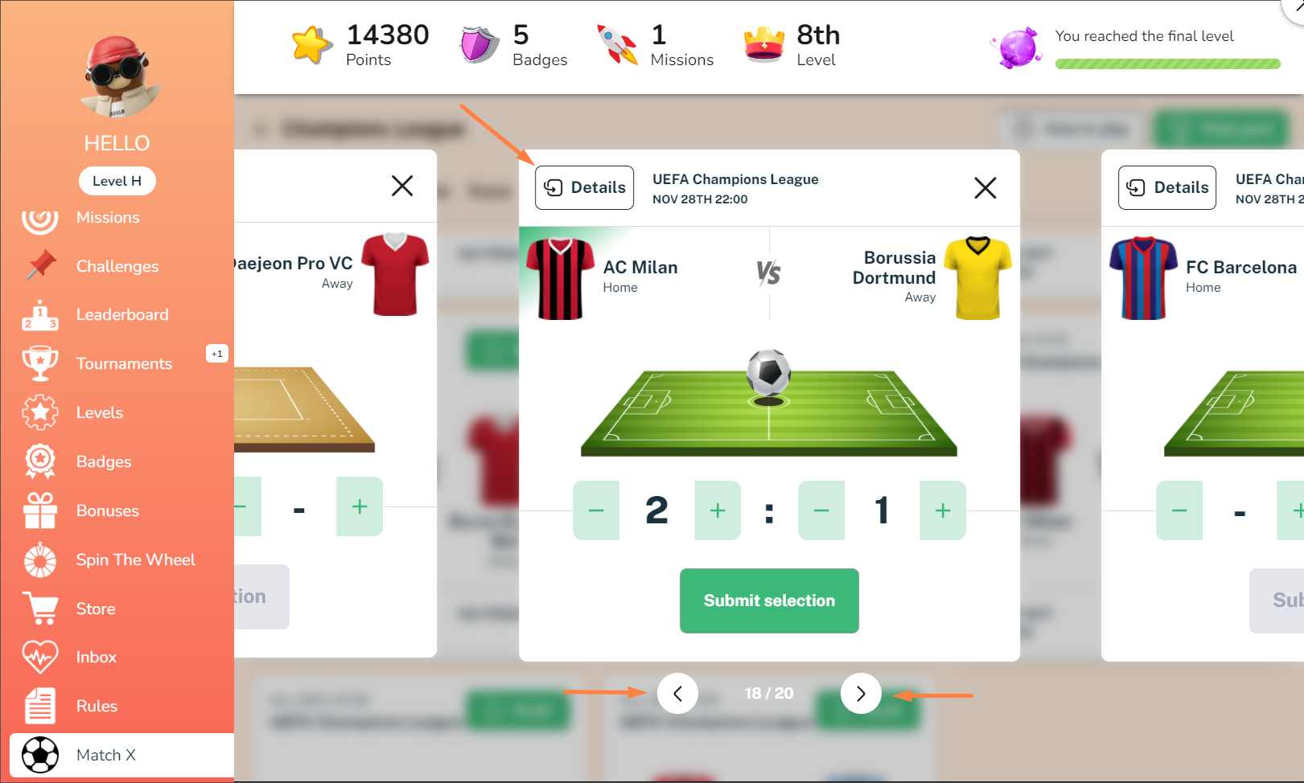This screenshot has width=1304, height=783.
Task: Open Tournaments trophy icon
Action: tap(40, 363)
